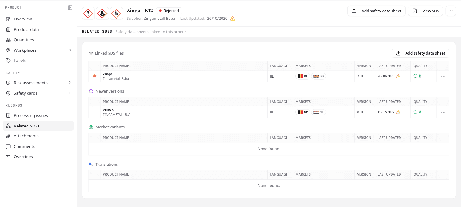Go to Overrides

pos(38,157)
